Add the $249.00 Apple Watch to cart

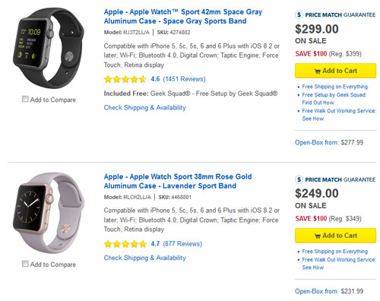pos(335,236)
